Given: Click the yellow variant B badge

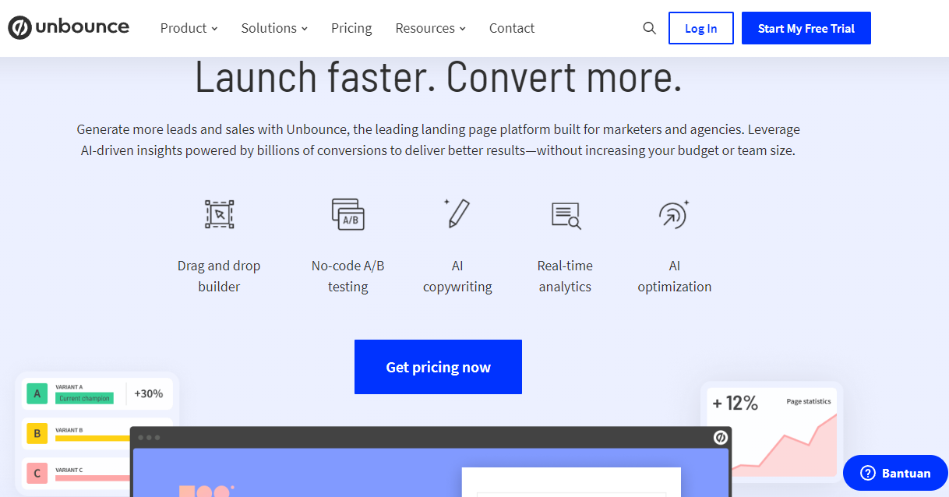Looking at the screenshot, I should (x=37, y=433).
